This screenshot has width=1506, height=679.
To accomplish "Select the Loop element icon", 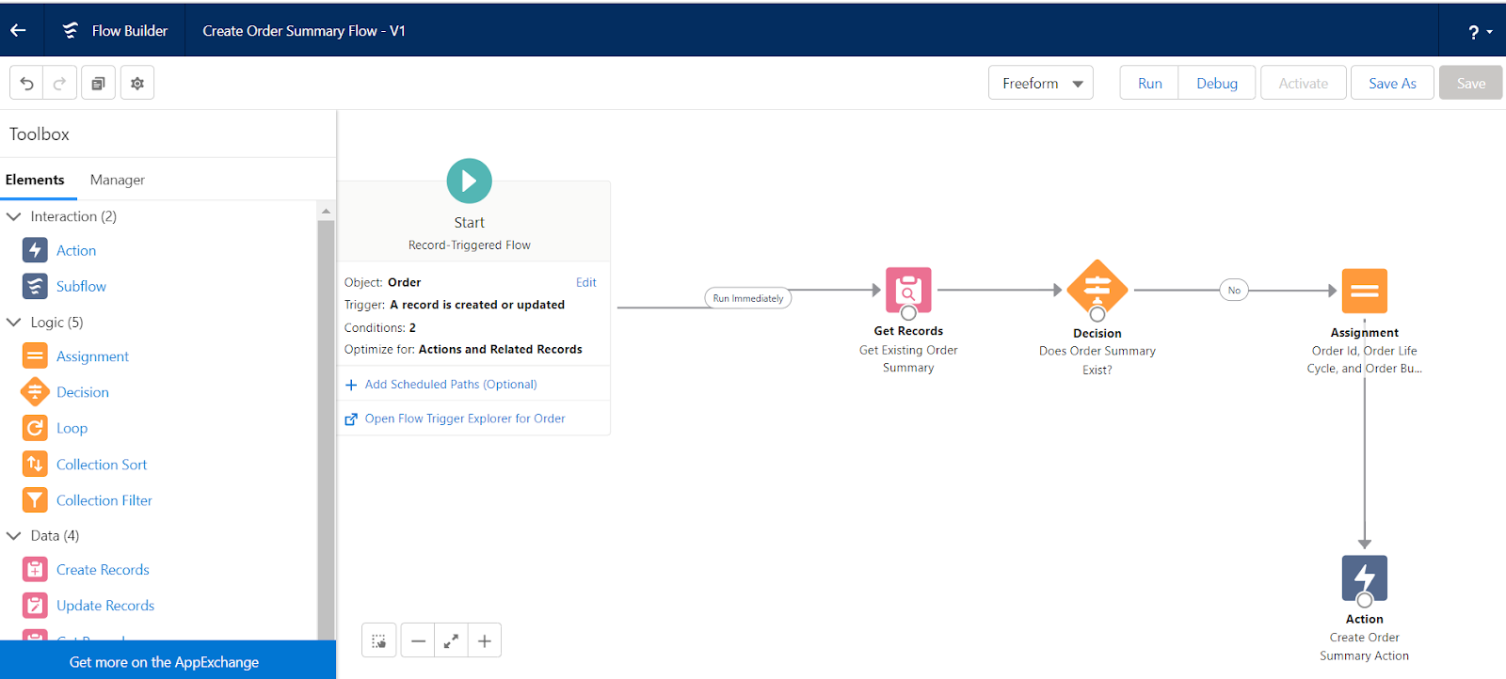I will pos(35,428).
